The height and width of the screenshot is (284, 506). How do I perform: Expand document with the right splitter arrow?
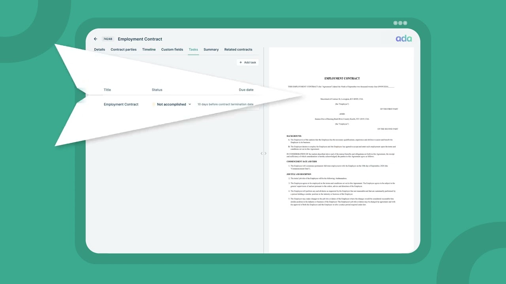pos(265,153)
